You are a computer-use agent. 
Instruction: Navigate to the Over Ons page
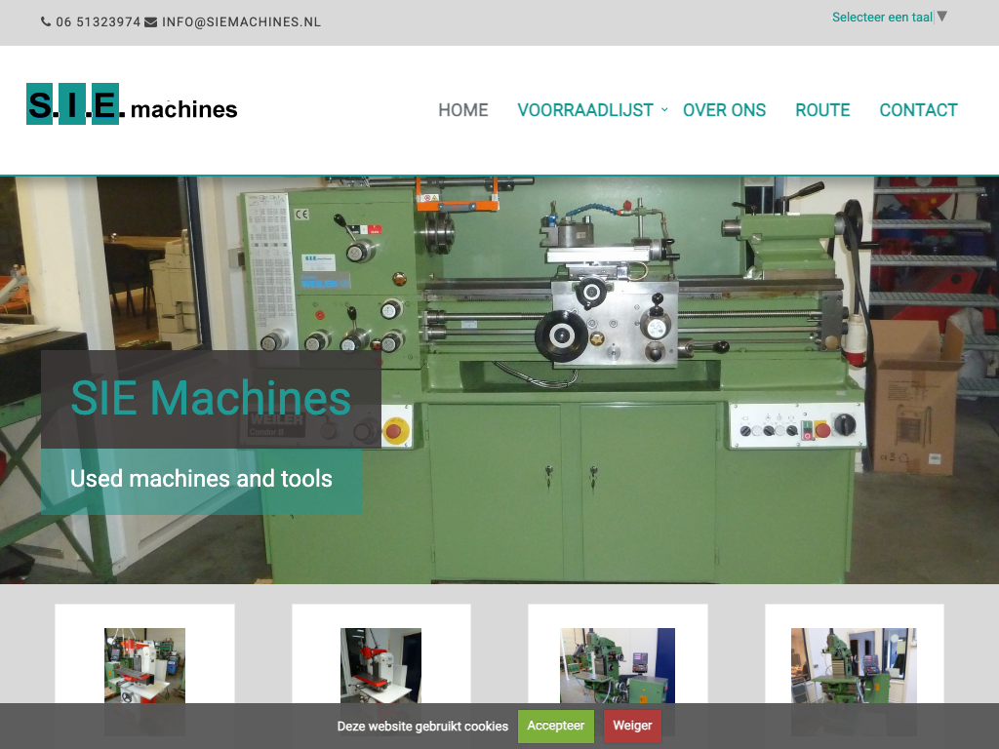coord(724,110)
